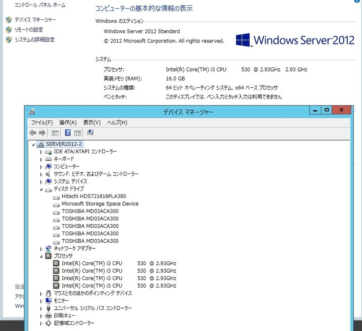Minimize the デバイス マネージャー window
Viewport: 362px width, 331px height.
click(315, 110)
